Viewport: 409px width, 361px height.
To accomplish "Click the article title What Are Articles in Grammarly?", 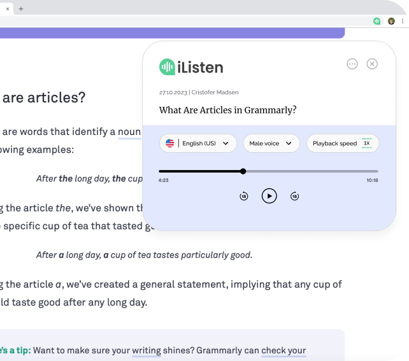I will coord(227,110).
